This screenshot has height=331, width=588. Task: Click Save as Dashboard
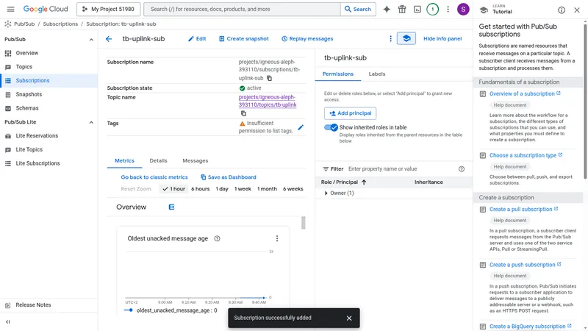(229, 177)
